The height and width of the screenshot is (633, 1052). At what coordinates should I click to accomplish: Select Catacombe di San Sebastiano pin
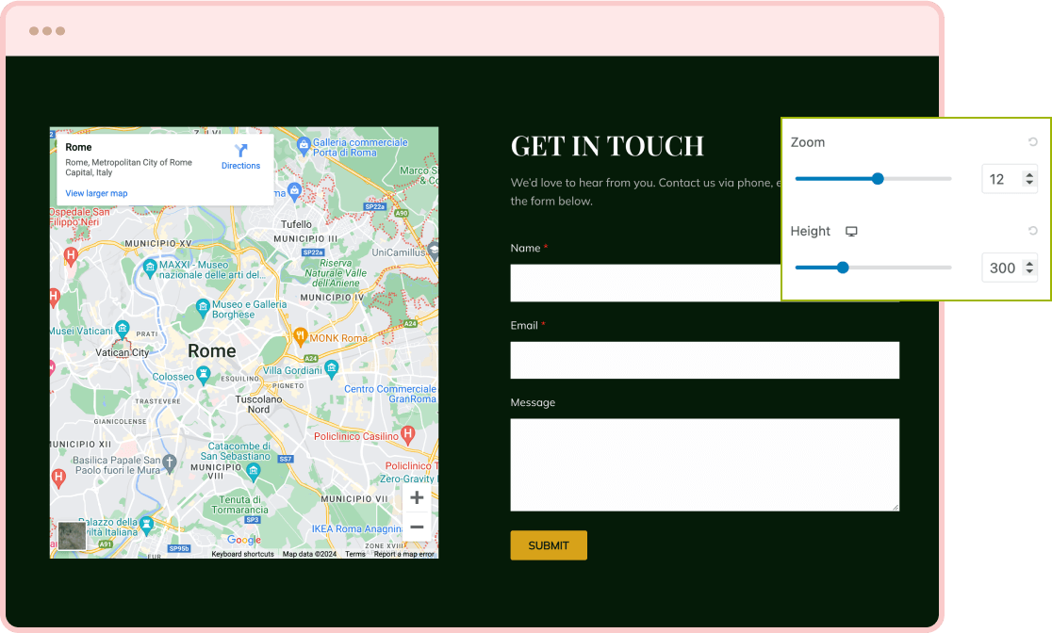pyautogui.click(x=253, y=471)
